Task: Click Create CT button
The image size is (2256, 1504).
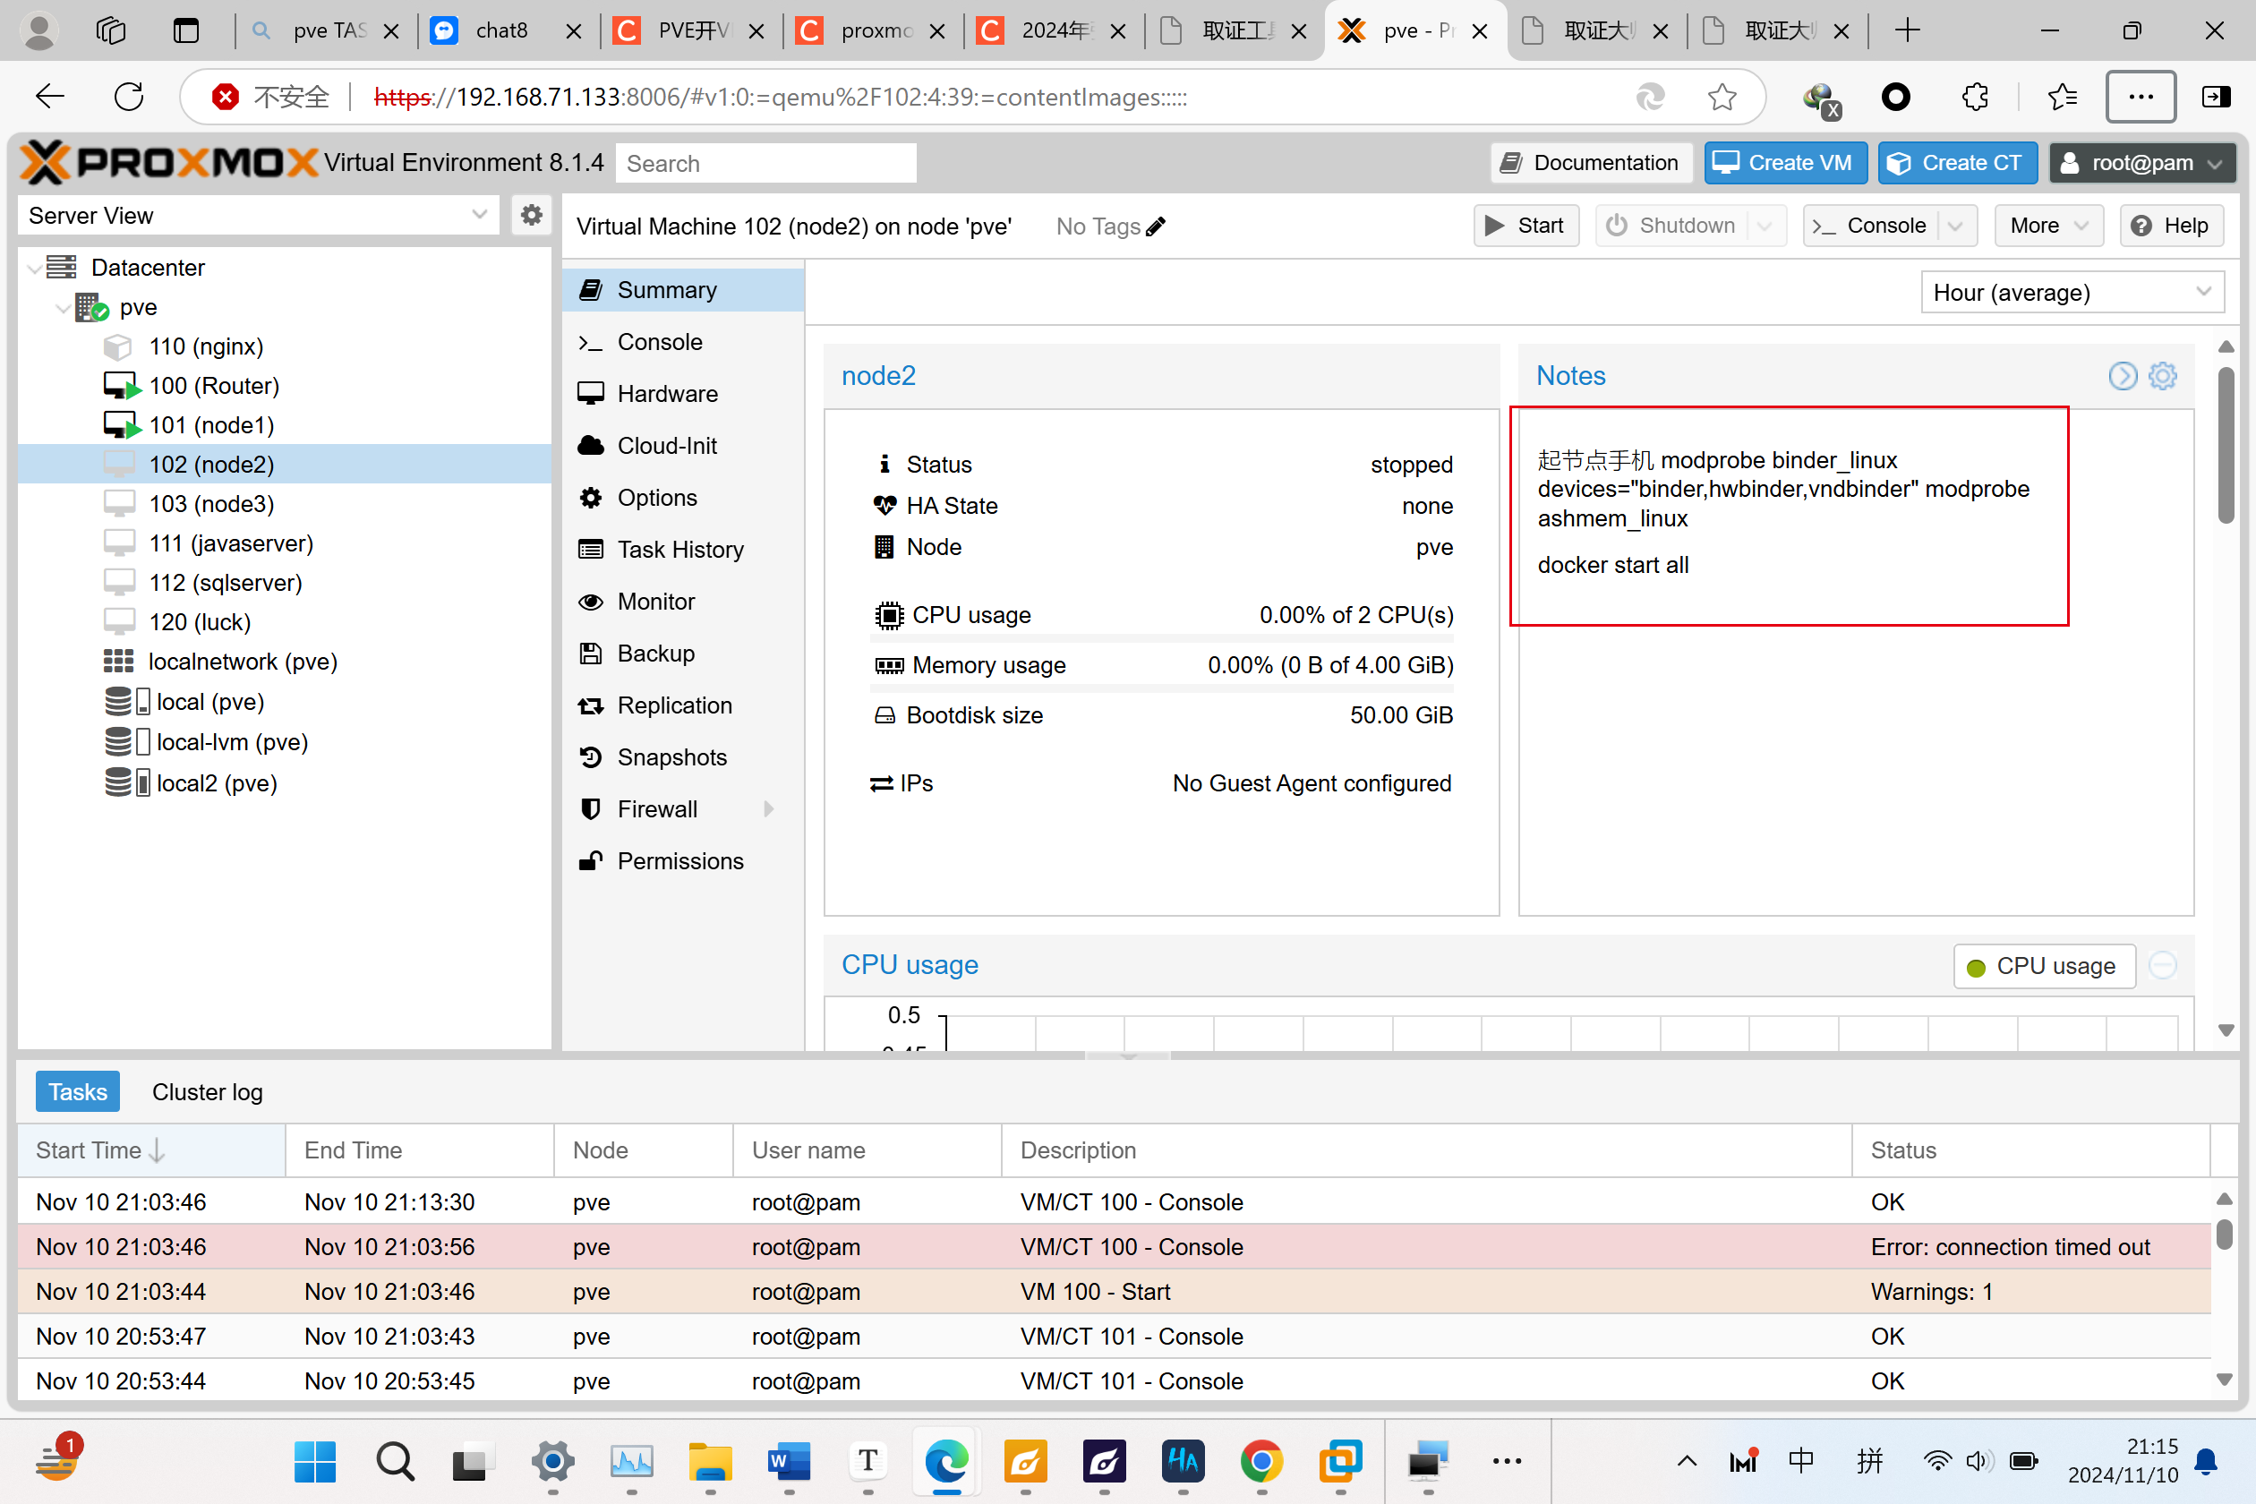Action: (x=1957, y=162)
